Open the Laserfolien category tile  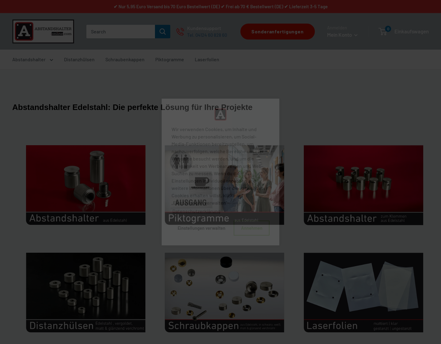(364, 293)
